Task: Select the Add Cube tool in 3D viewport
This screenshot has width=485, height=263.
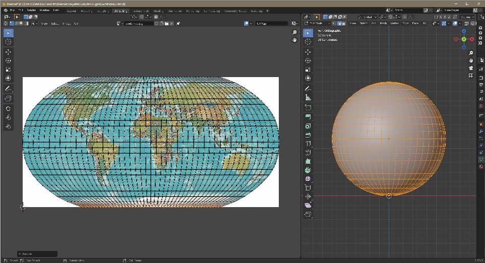Action: 308,108
